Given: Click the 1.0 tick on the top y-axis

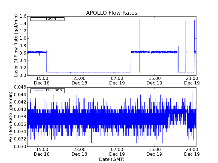Looking at the screenshot, I should (x=23, y=38).
